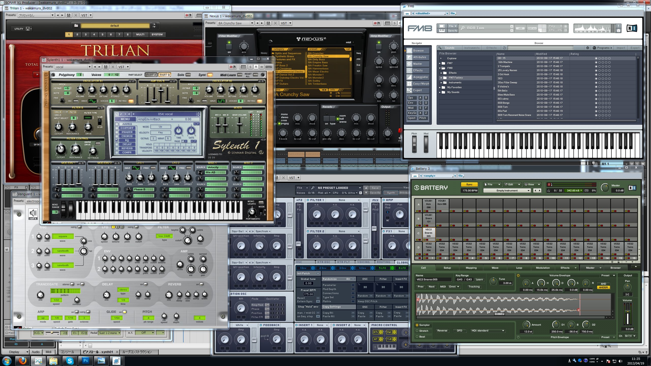
Task: Click the folder icon in Trilian
Action: click(x=76, y=26)
